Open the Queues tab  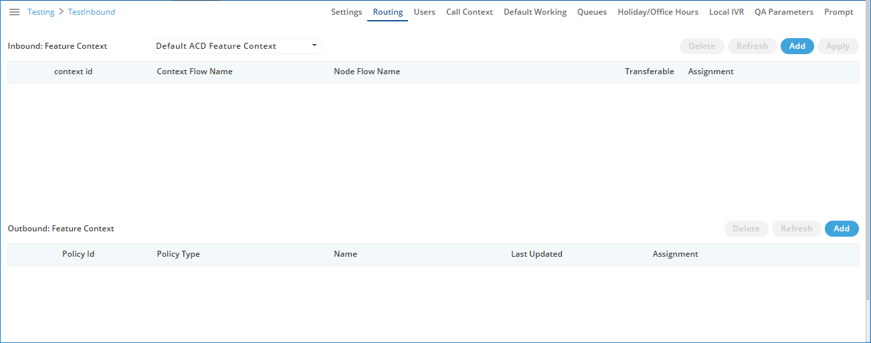pos(592,12)
